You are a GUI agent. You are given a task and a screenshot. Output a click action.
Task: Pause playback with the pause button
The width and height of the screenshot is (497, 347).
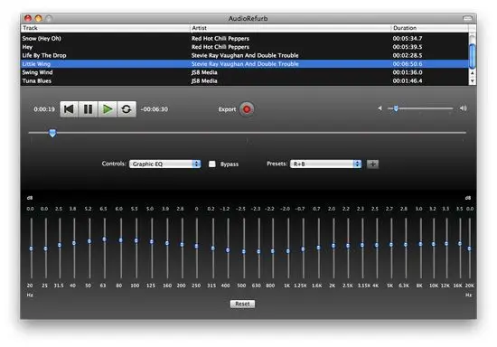(x=88, y=109)
